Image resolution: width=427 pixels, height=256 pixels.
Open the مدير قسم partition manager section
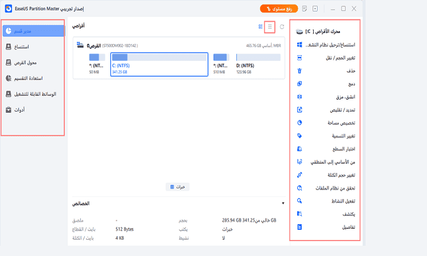click(x=34, y=31)
